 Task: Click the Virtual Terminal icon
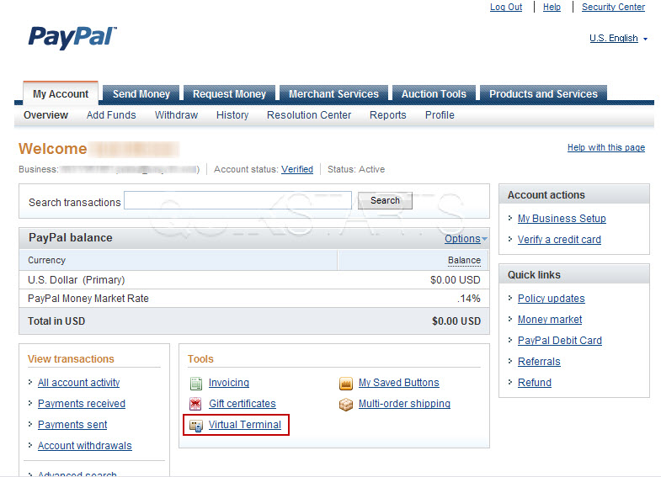[x=196, y=426]
